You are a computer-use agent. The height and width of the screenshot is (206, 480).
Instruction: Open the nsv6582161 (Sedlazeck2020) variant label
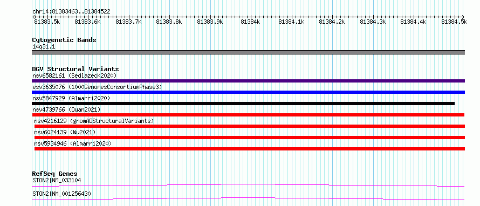[x=74, y=75]
